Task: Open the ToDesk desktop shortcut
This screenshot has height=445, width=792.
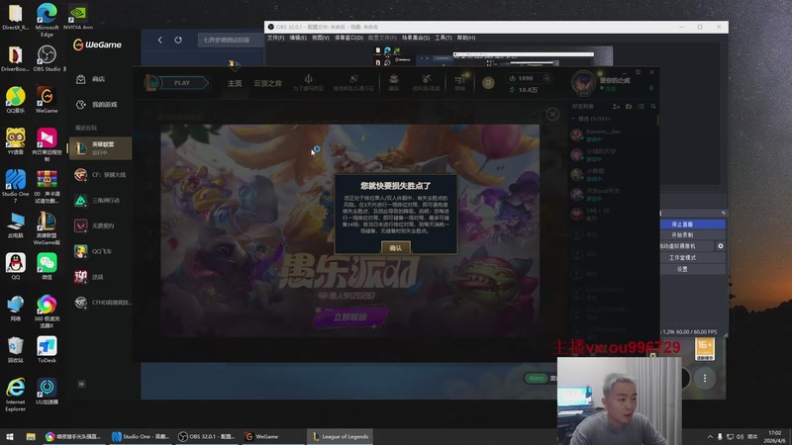Action: 47,350
